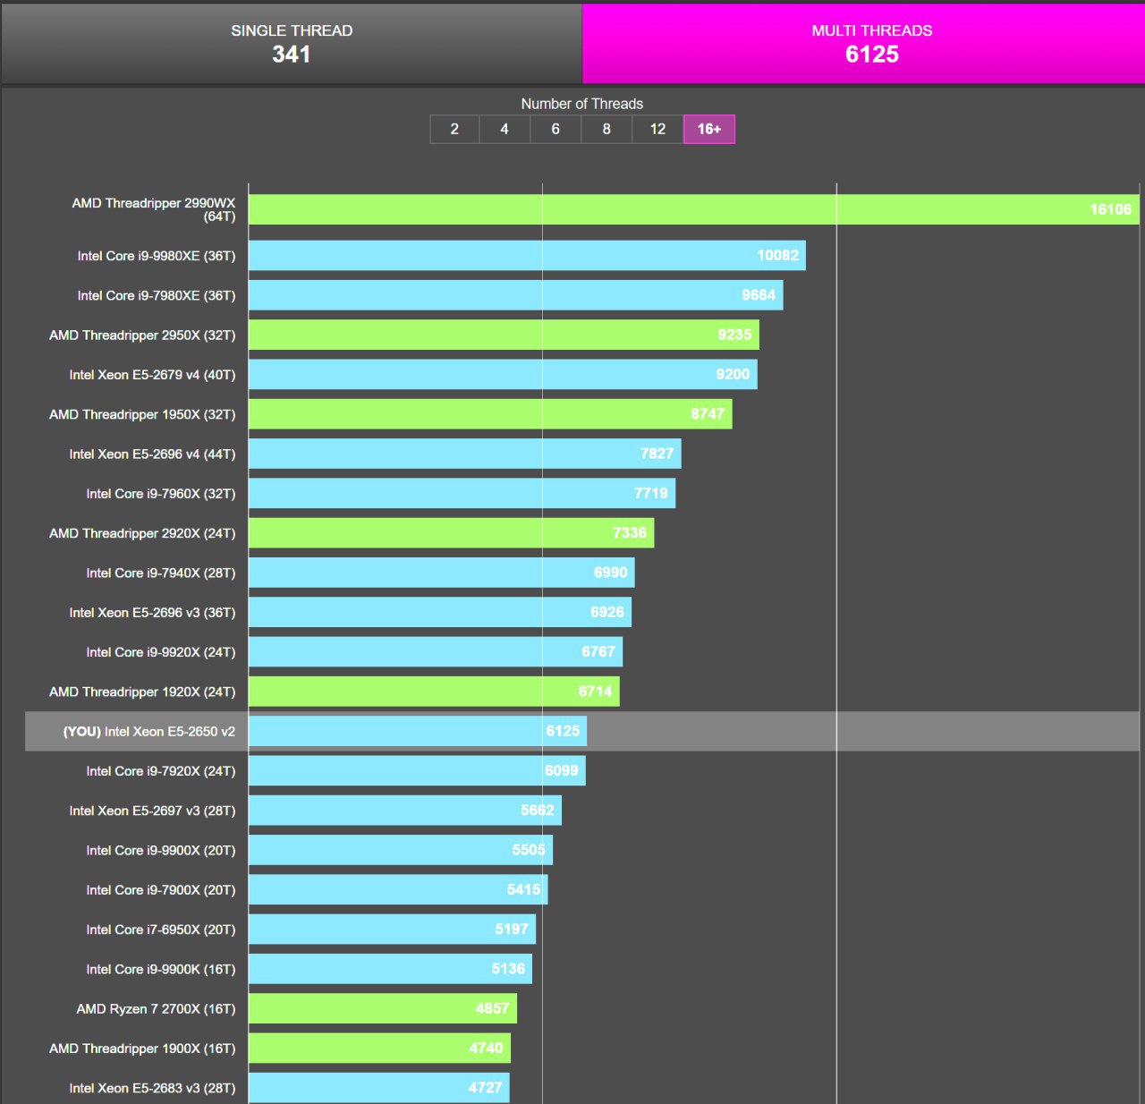Select the 2 threads filter
1145x1104 pixels.
pos(454,129)
